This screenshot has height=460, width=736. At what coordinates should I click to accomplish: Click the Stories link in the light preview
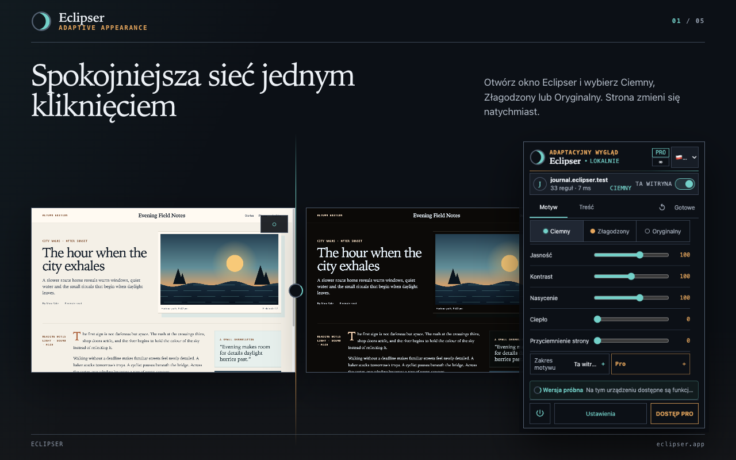(x=249, y=216)
